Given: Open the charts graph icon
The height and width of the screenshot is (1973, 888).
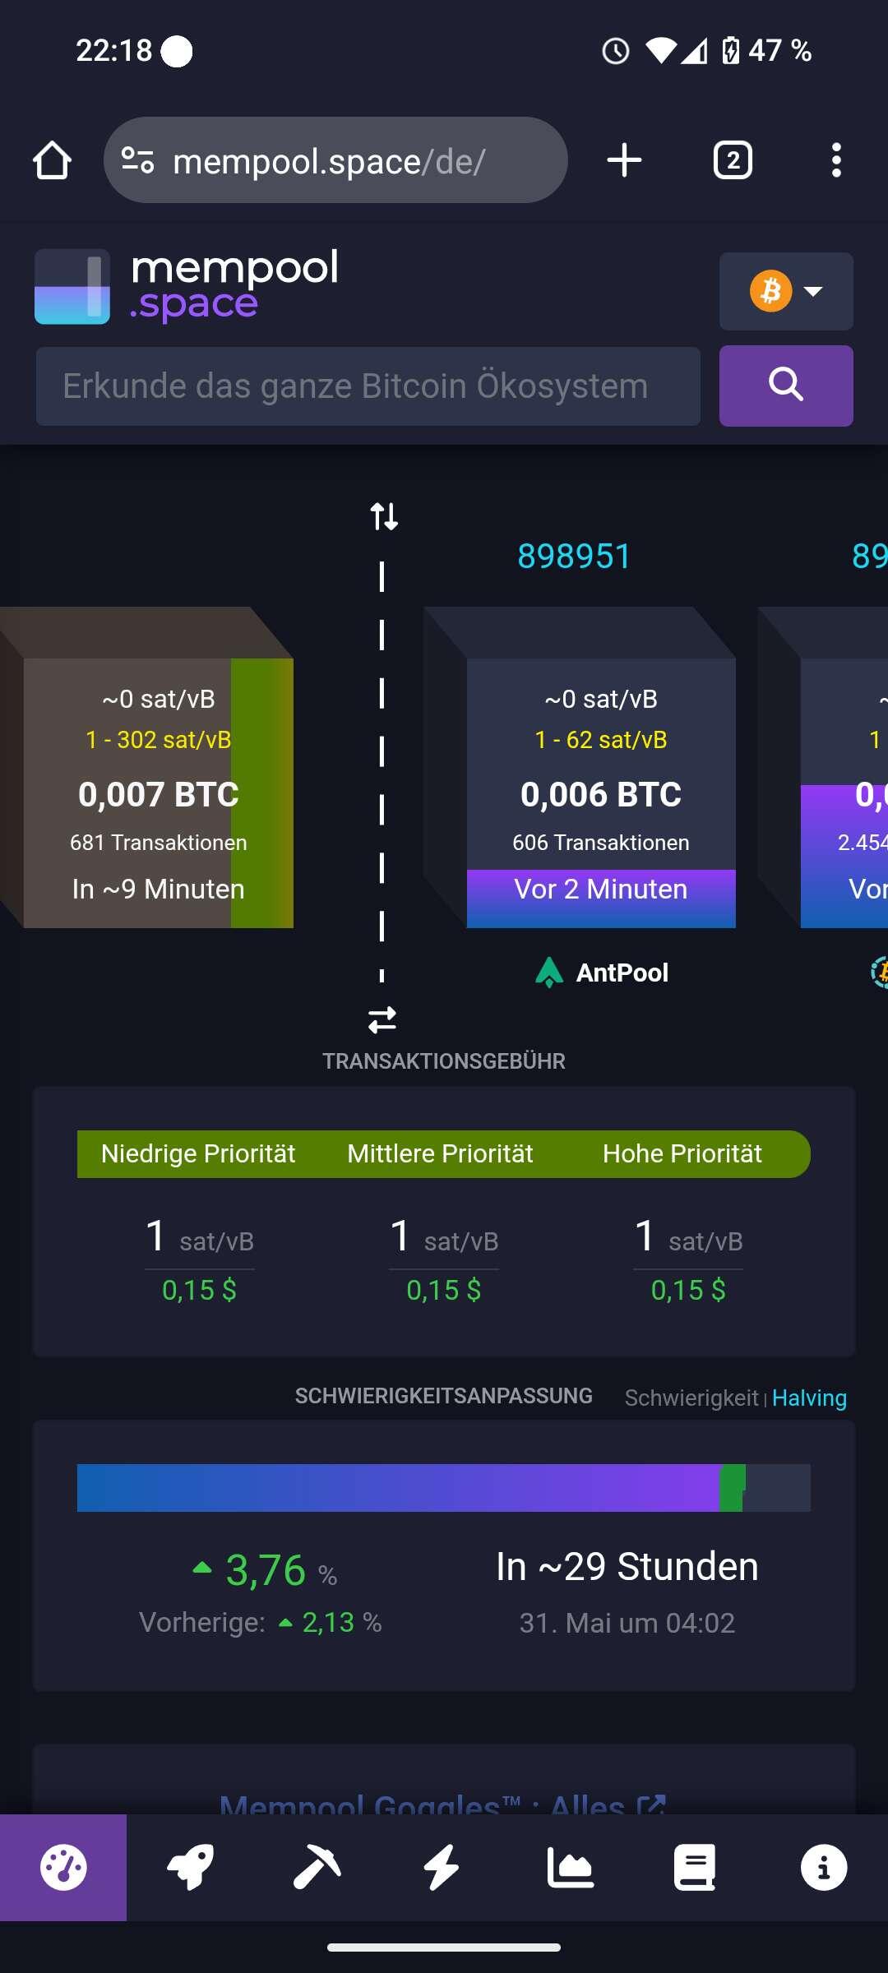Looking at the screenshot, I should point(570,1868).
